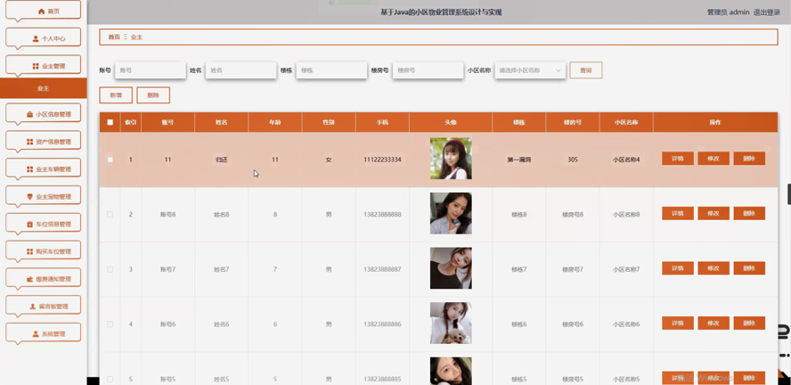Click the 查询 search button
Image resolution: width=791 pixels, height=385 pixels.
586,70
